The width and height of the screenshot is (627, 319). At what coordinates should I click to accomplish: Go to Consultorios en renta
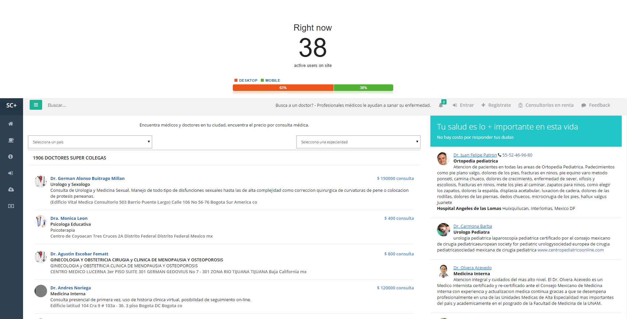[546, 105]
